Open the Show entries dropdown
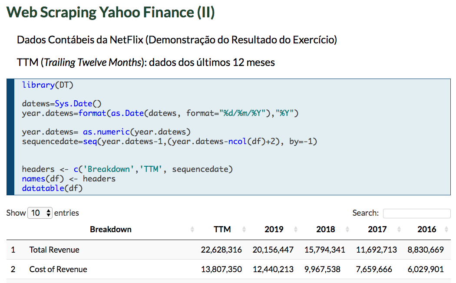This screenshot has height=283, width=456. (40, 213)
